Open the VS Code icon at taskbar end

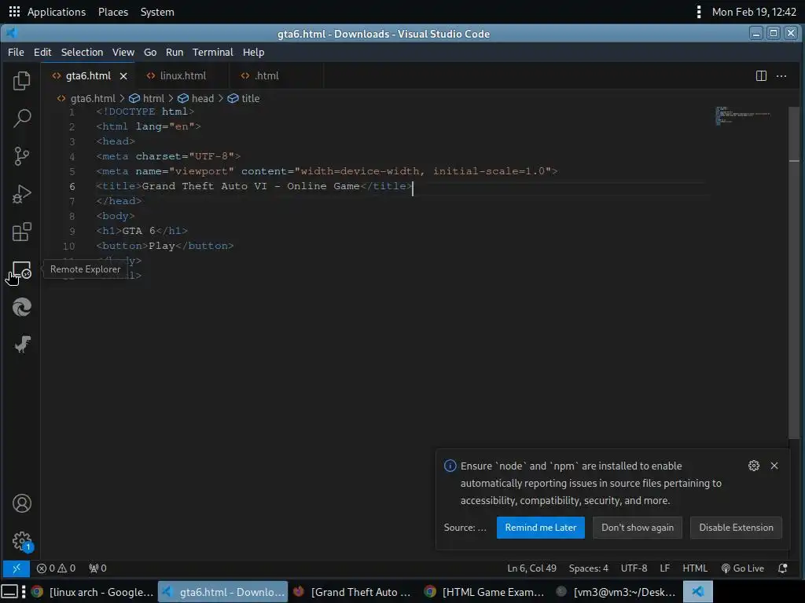coord(698,592)
